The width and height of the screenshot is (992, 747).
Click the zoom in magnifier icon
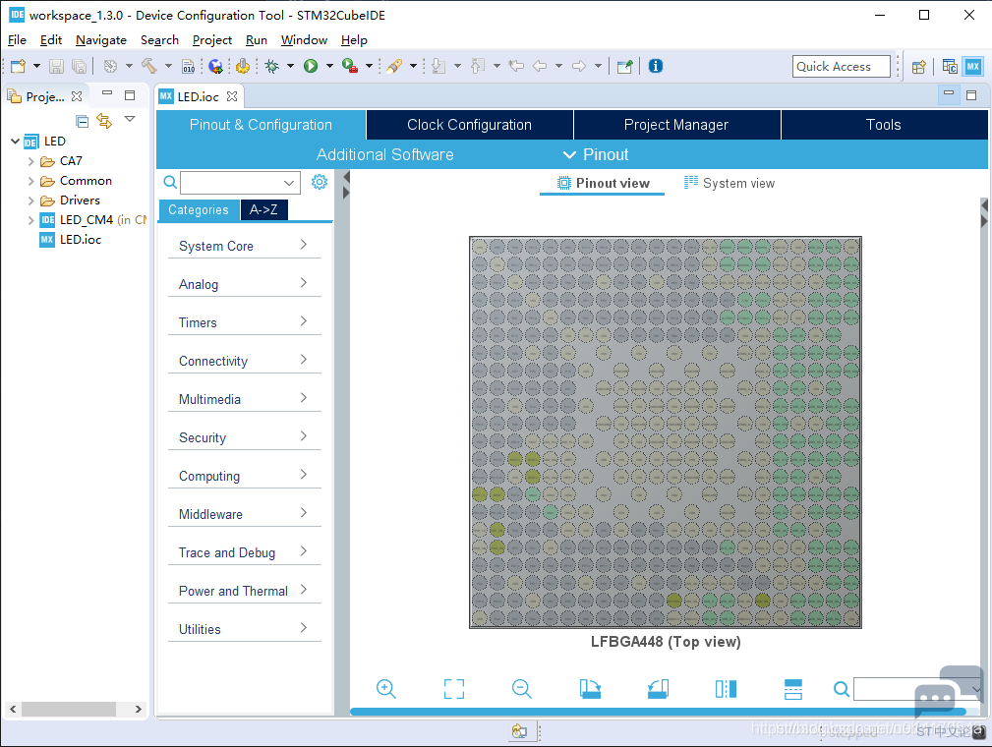386,689
